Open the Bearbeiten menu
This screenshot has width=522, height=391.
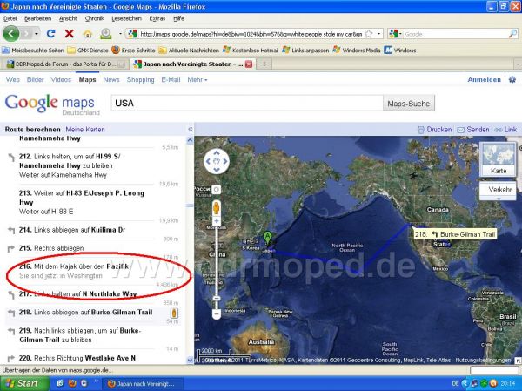pos(38,18)
